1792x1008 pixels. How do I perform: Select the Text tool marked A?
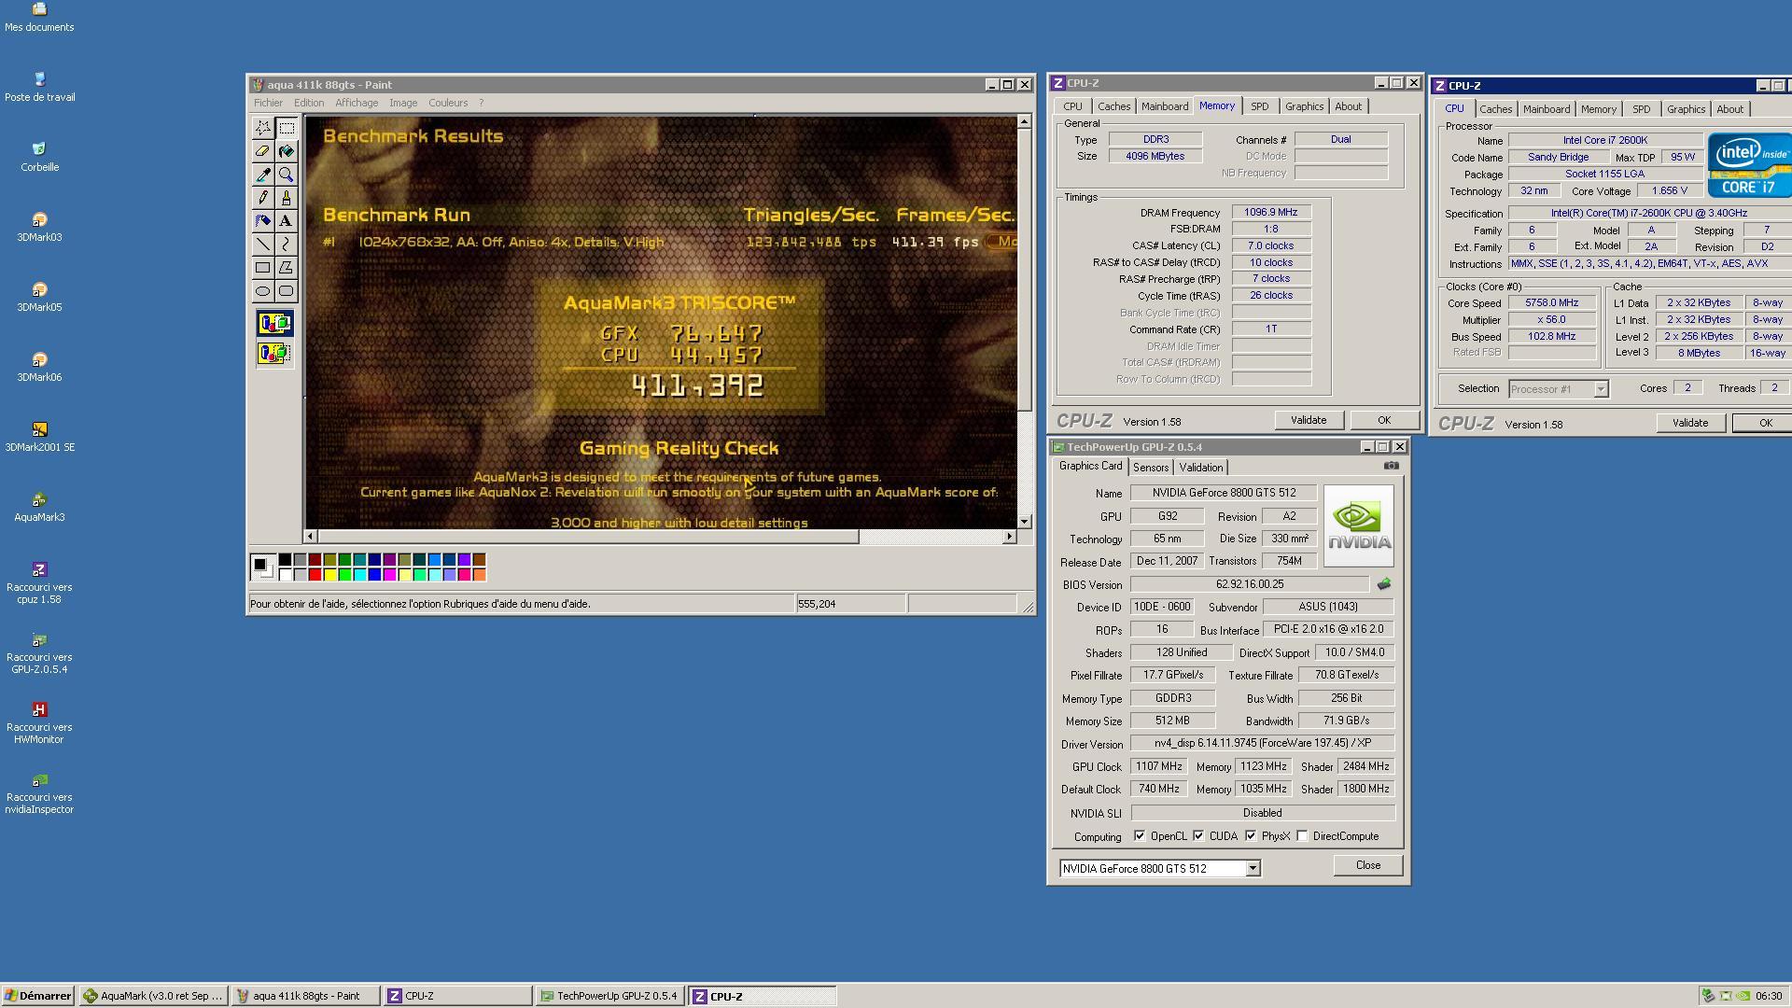point(287,221)
